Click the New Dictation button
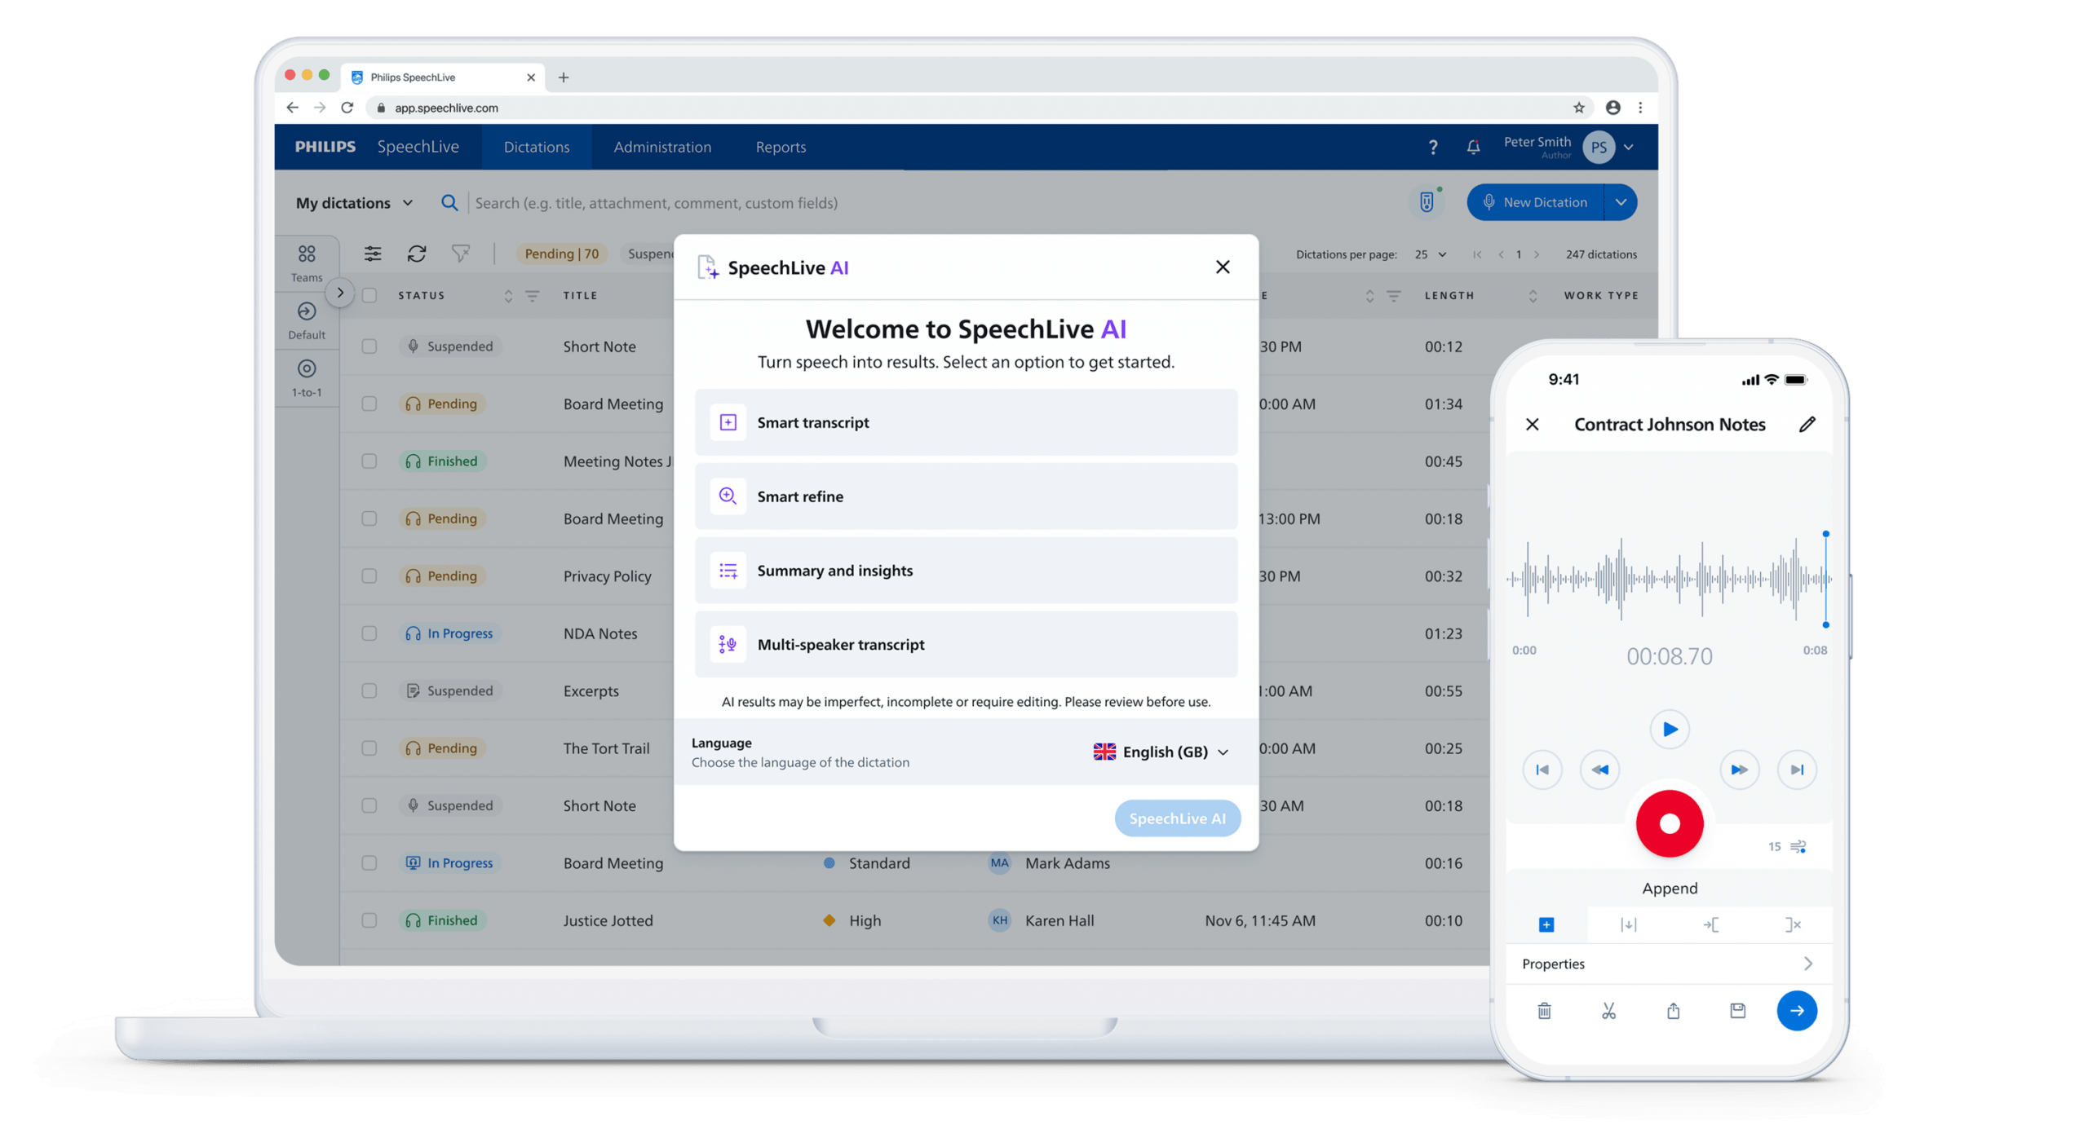The height and width of the screenshot is (1138, 2088). click(x=1535, y=202)
